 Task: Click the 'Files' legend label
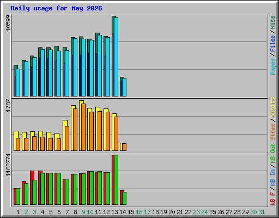coord(273,44)
